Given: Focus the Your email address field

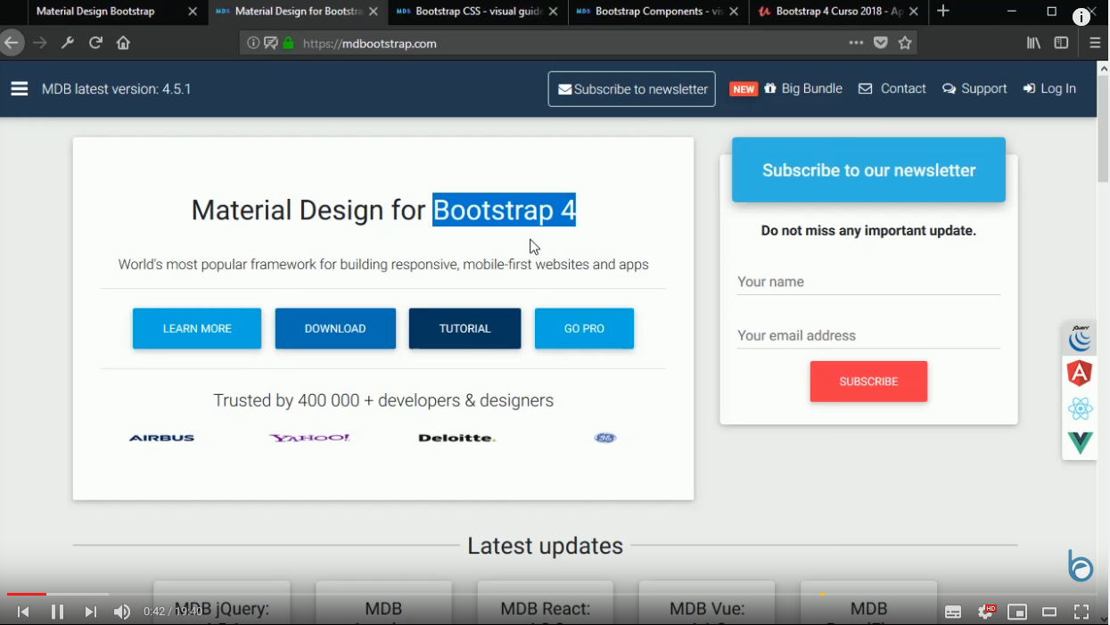Looking at the screenshot, I should click(x=868, y=335).
